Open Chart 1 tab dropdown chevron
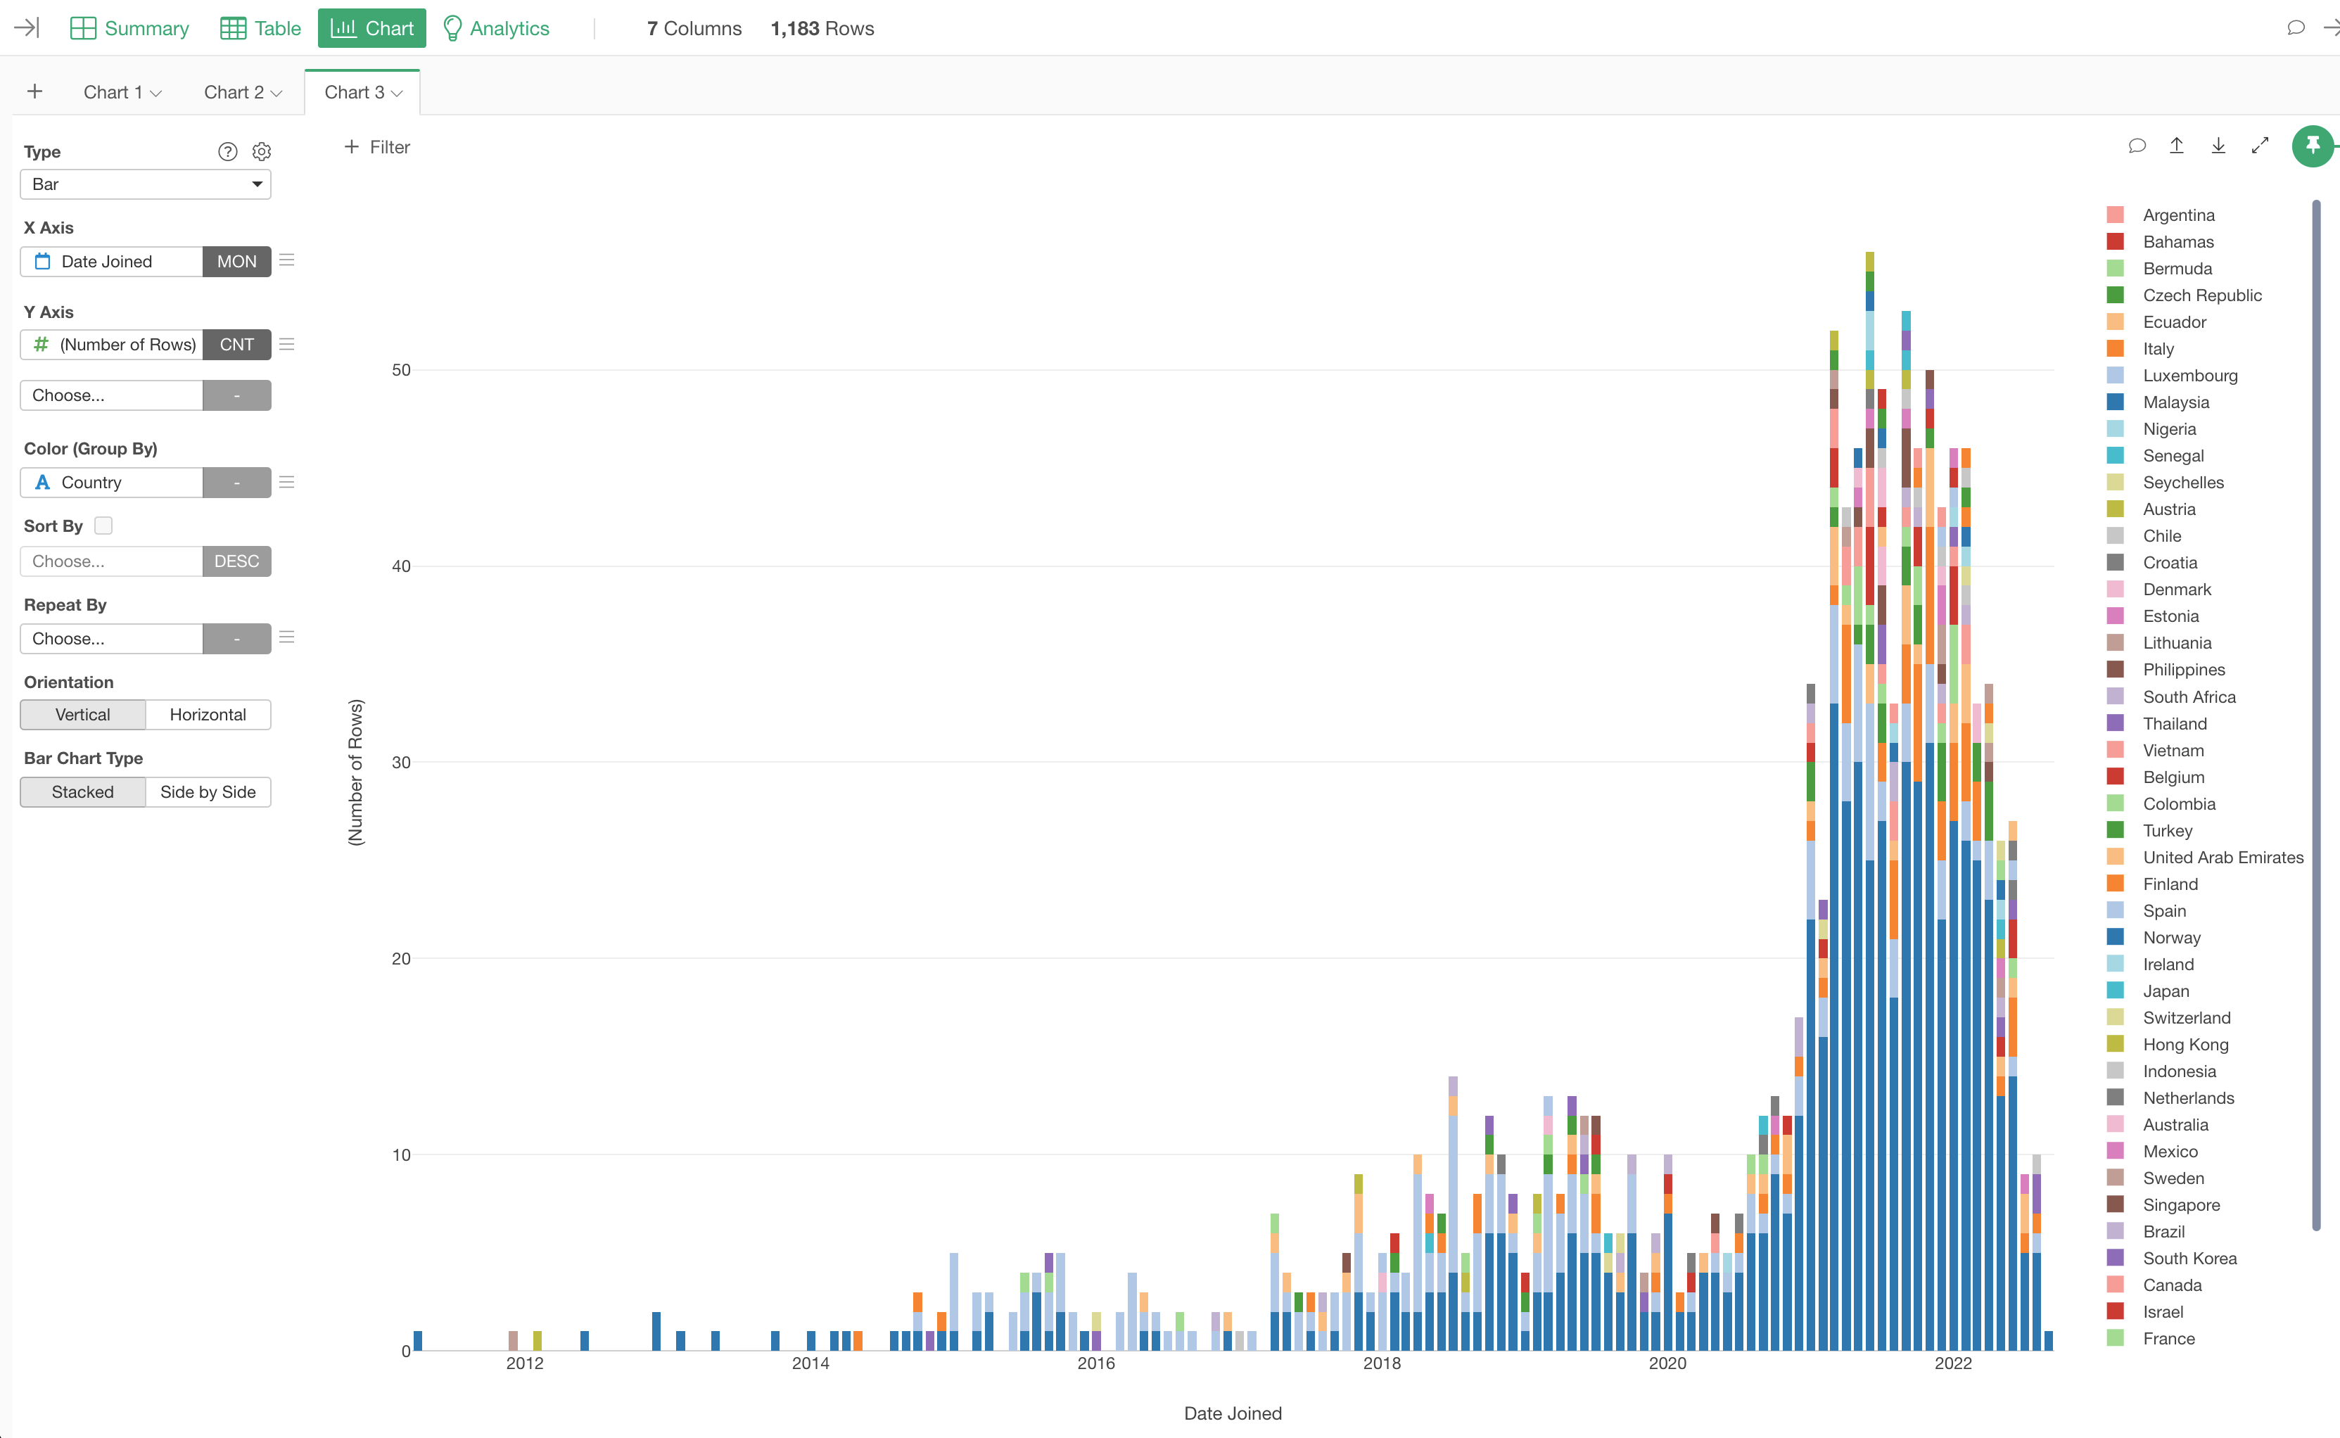 [x=156, y=93]
